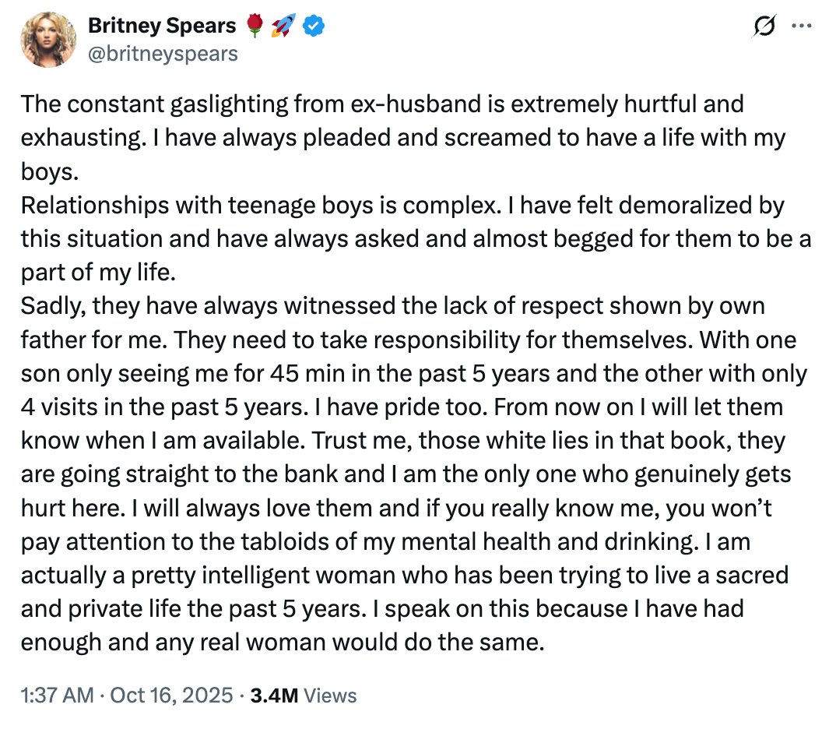
Task: Expand post options from the ellipsis menu
Action: [803, 26]
